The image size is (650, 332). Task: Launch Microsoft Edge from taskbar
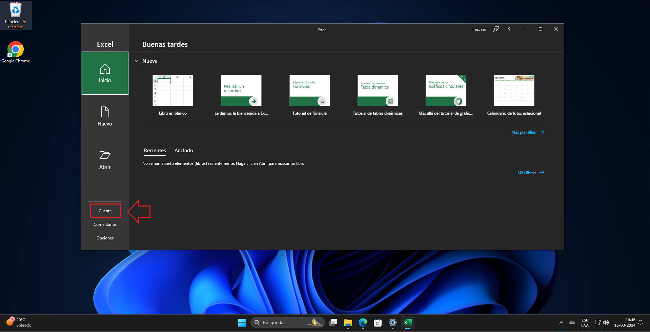(x=363, y=323)
